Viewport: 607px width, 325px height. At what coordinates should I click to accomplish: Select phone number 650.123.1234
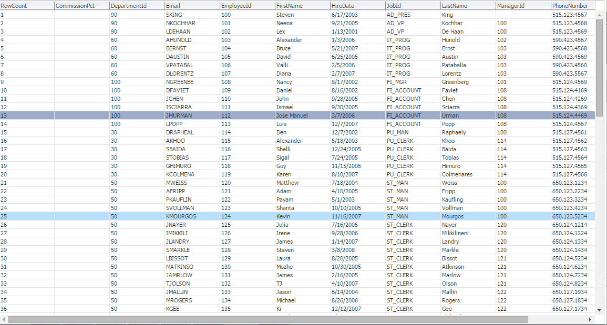[x=574, y=183]
